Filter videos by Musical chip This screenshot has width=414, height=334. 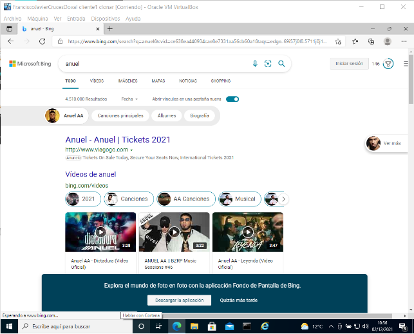(x=240, y=199)
